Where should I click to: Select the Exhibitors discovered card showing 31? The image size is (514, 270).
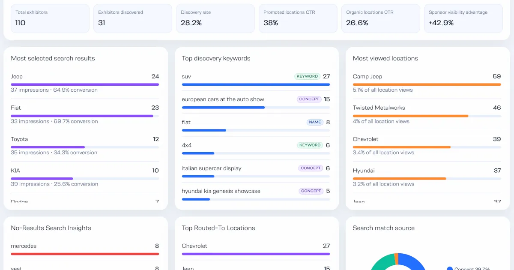click(132, 18)
